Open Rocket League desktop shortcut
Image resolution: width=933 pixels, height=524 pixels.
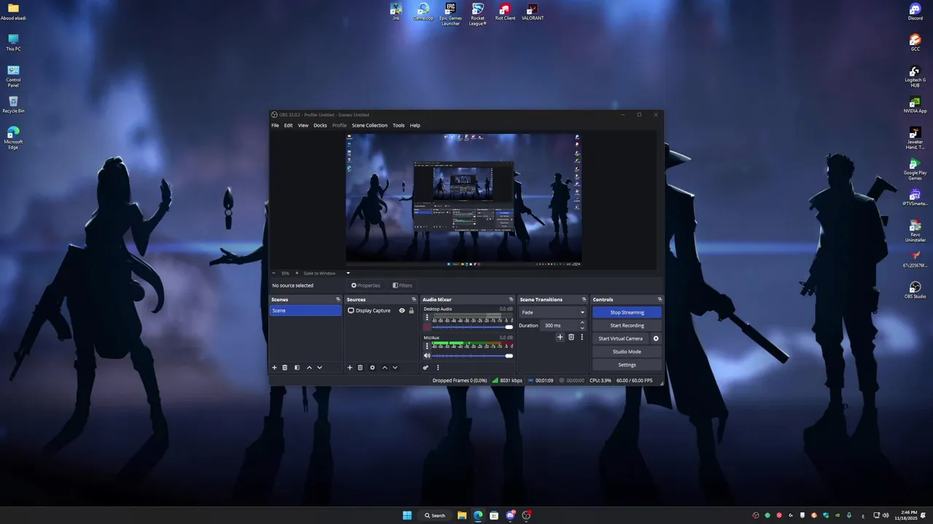(x=477, y=14)
